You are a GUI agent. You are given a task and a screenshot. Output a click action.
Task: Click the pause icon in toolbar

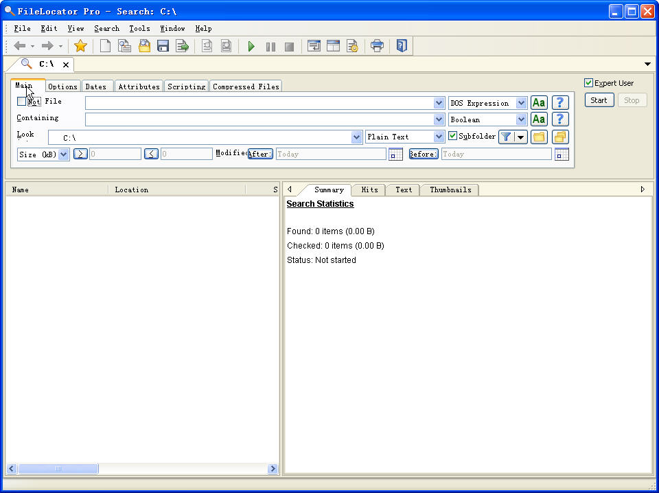[x=270, y=46]
